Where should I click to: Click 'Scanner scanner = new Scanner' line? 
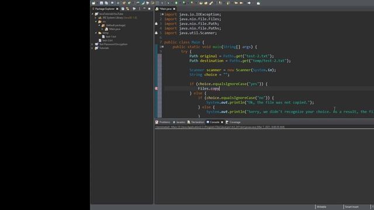233,70
